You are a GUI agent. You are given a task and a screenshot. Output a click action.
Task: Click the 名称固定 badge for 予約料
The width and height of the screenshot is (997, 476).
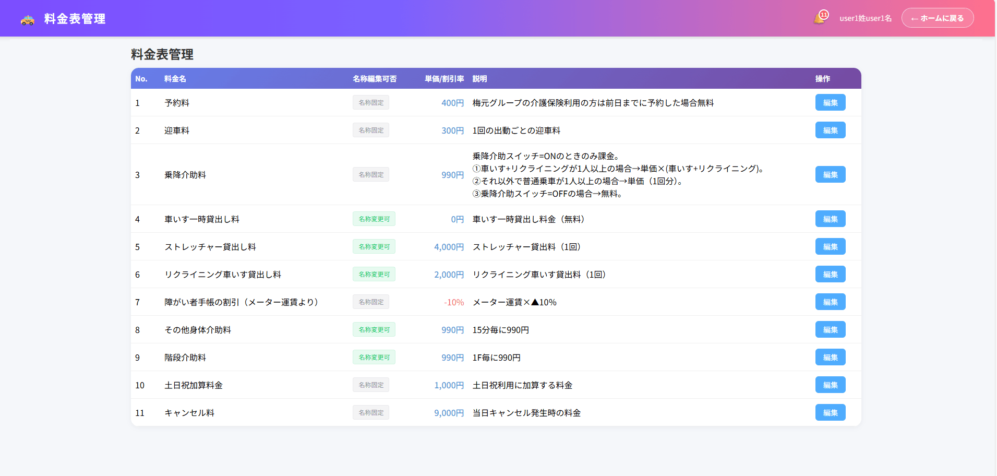371,103
